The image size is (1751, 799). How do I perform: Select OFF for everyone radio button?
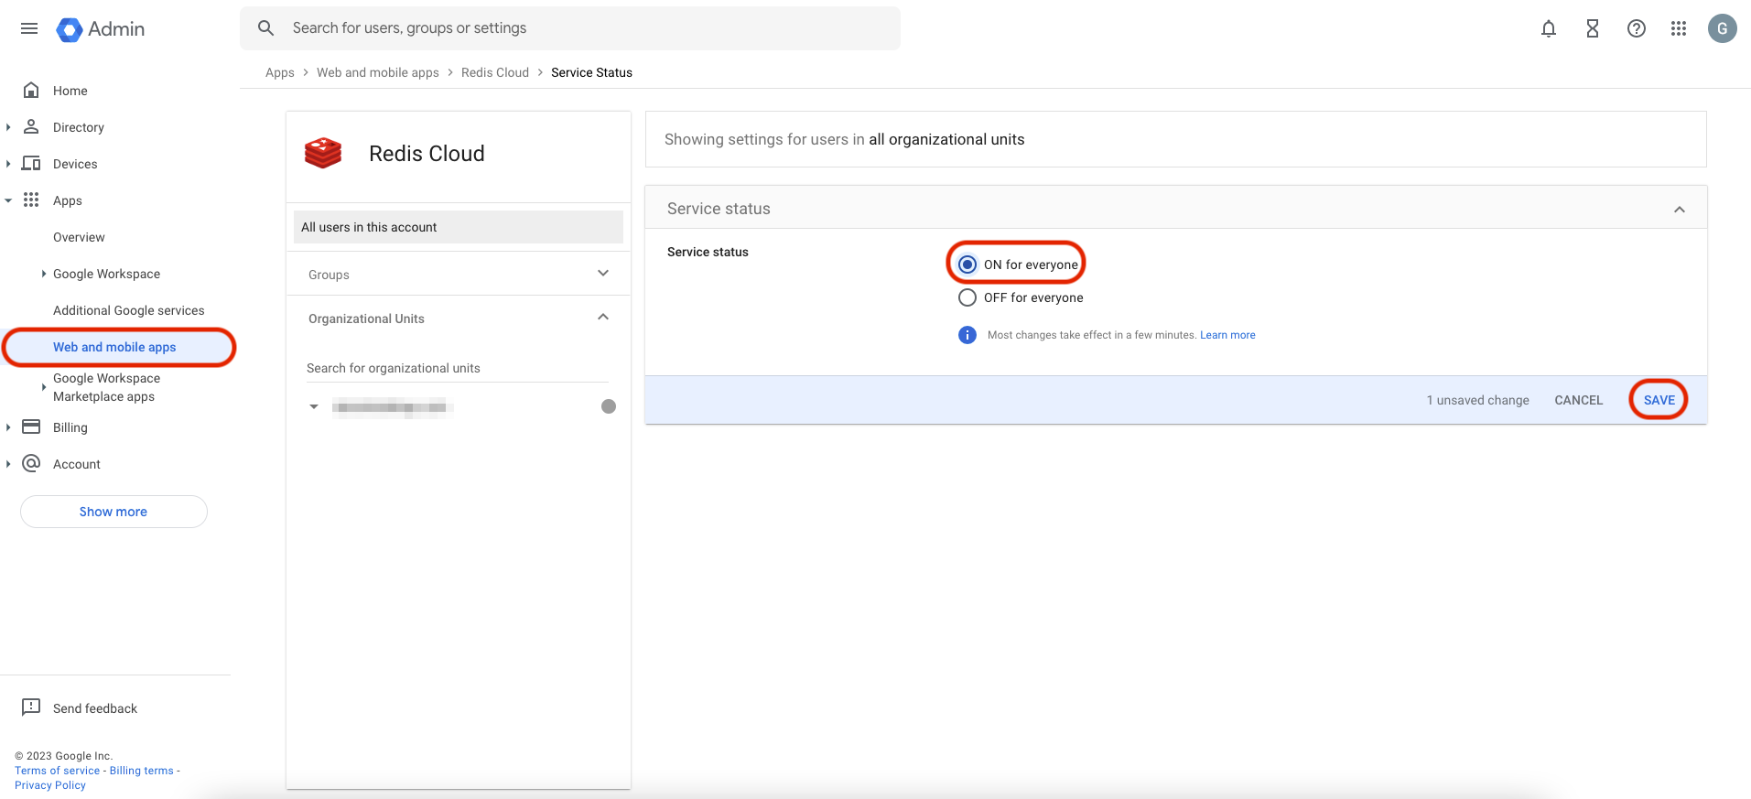(x=967, y=297)
